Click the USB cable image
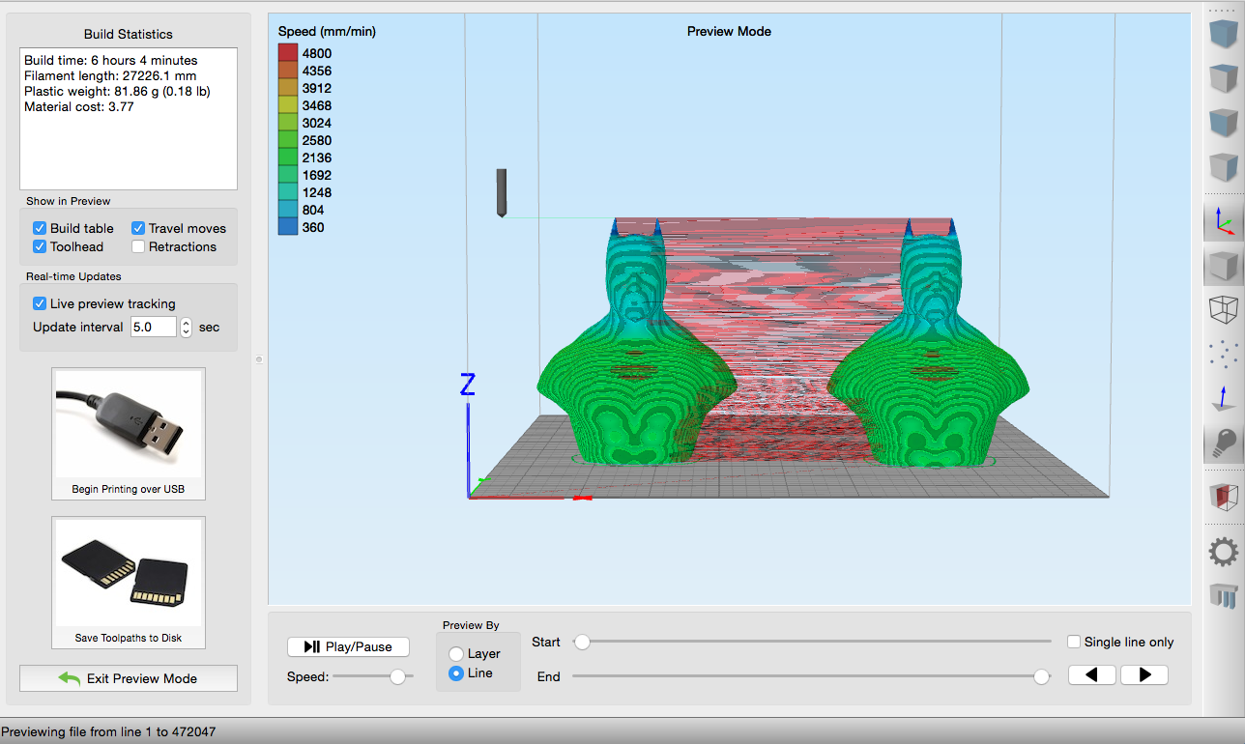1245x744 pixels. (x=129, y=423)
